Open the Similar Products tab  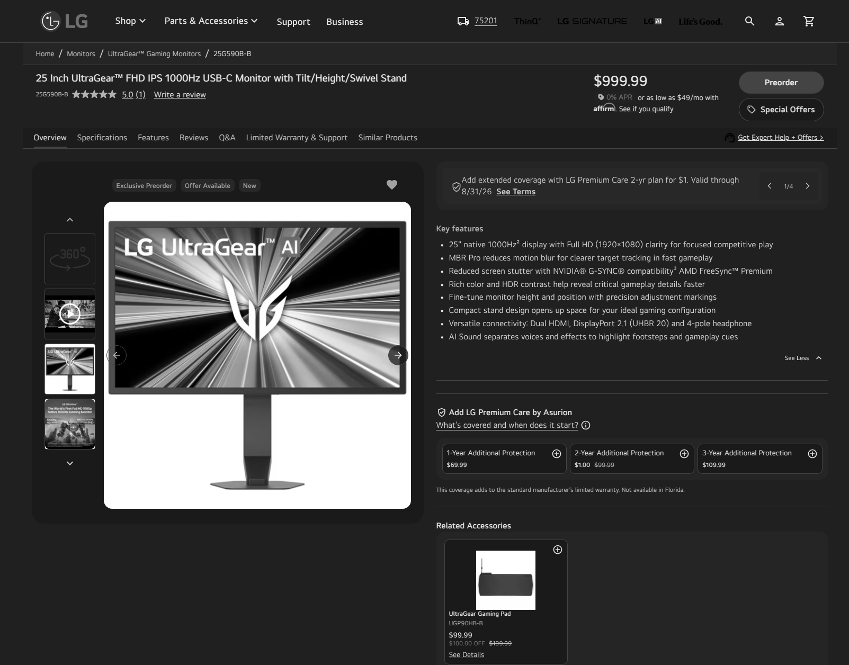(x=388, y=138)
